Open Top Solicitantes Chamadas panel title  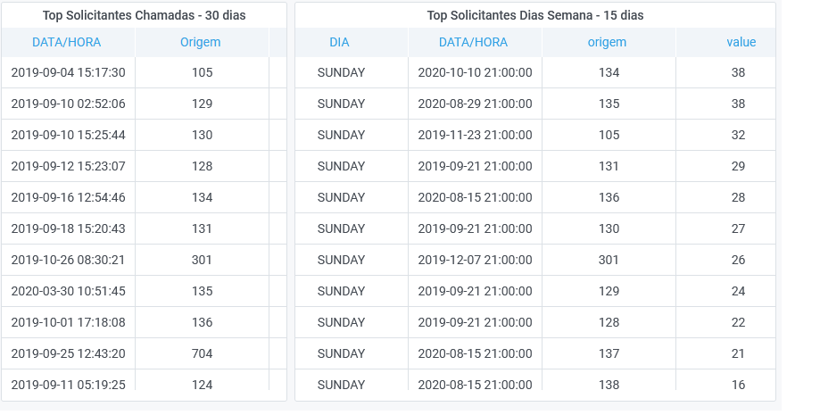pos(144,15)
